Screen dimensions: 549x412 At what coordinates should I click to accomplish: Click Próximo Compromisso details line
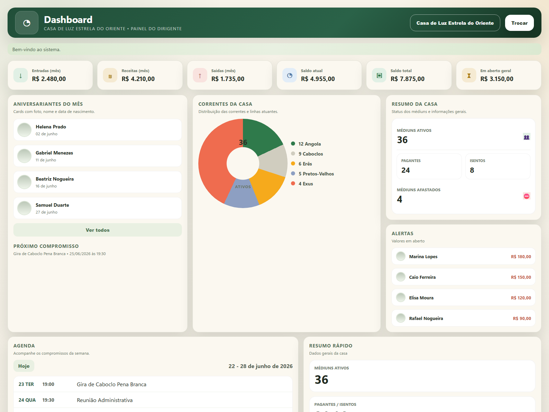[59, 254]
